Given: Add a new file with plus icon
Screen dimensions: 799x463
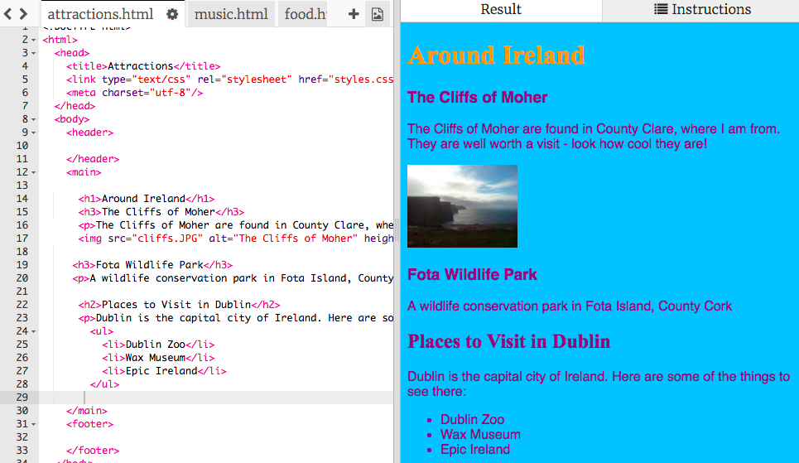Looking at the screenshot, I should [354, 14].
